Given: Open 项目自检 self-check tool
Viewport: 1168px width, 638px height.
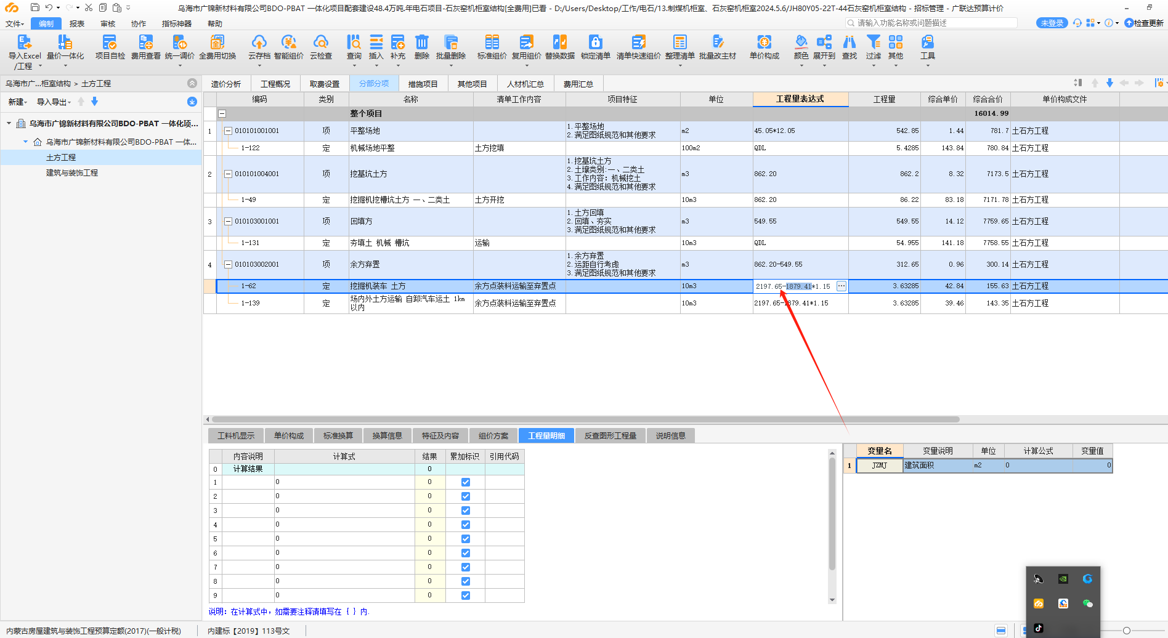Looking at the screenshot, I should [110, 43].
